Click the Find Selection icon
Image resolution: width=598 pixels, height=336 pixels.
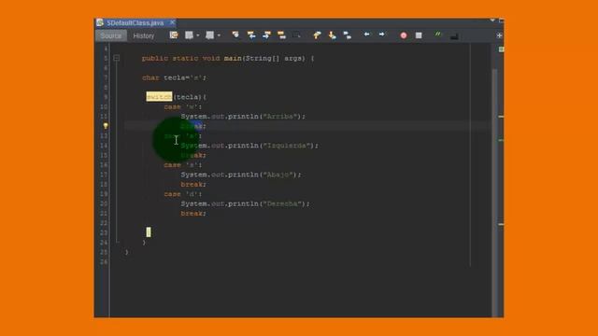(x=235, y=35)
